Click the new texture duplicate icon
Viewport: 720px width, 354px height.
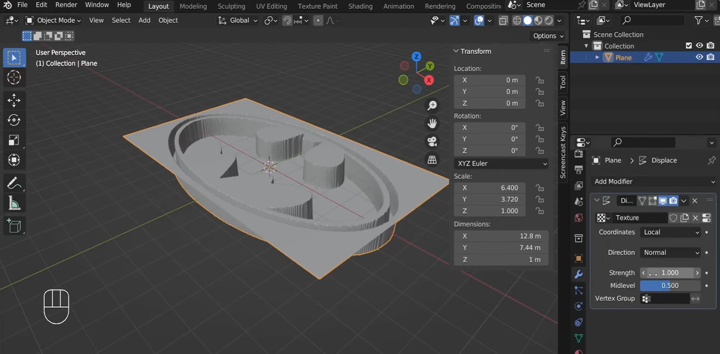tap(685, 218)
